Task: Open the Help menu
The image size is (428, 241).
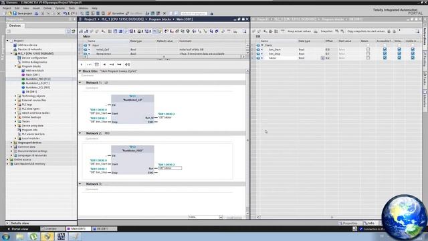Action: pos(94,8)
